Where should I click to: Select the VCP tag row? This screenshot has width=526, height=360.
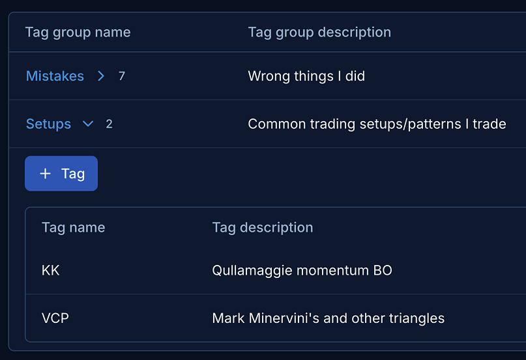pos(276,318)
